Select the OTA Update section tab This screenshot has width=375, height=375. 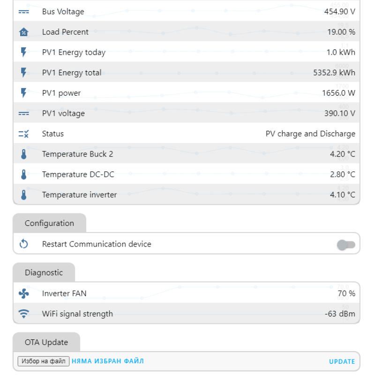[x=46, y=342]
